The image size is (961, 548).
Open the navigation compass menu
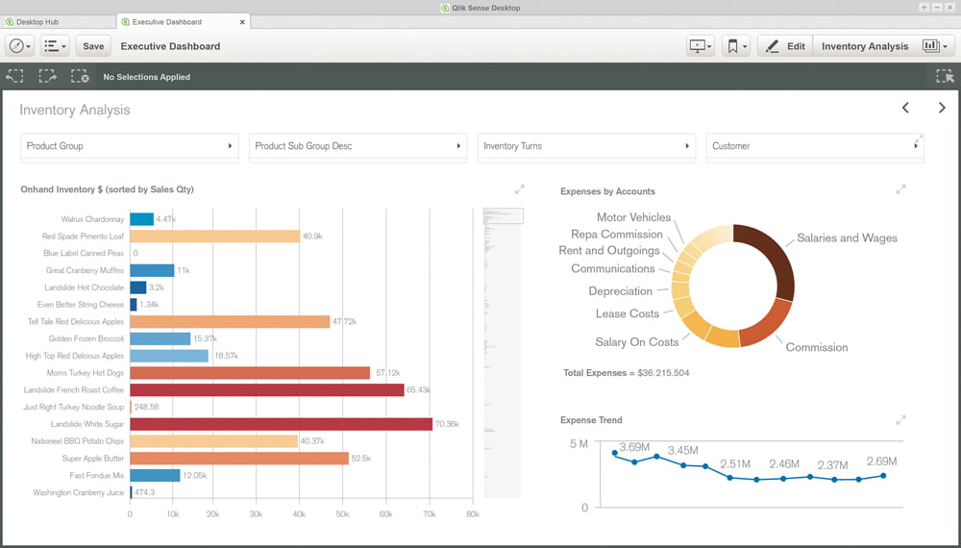point(20,46)
